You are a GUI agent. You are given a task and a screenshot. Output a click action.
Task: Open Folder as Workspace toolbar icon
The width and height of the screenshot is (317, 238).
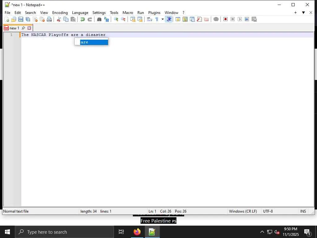click(206, 19)
